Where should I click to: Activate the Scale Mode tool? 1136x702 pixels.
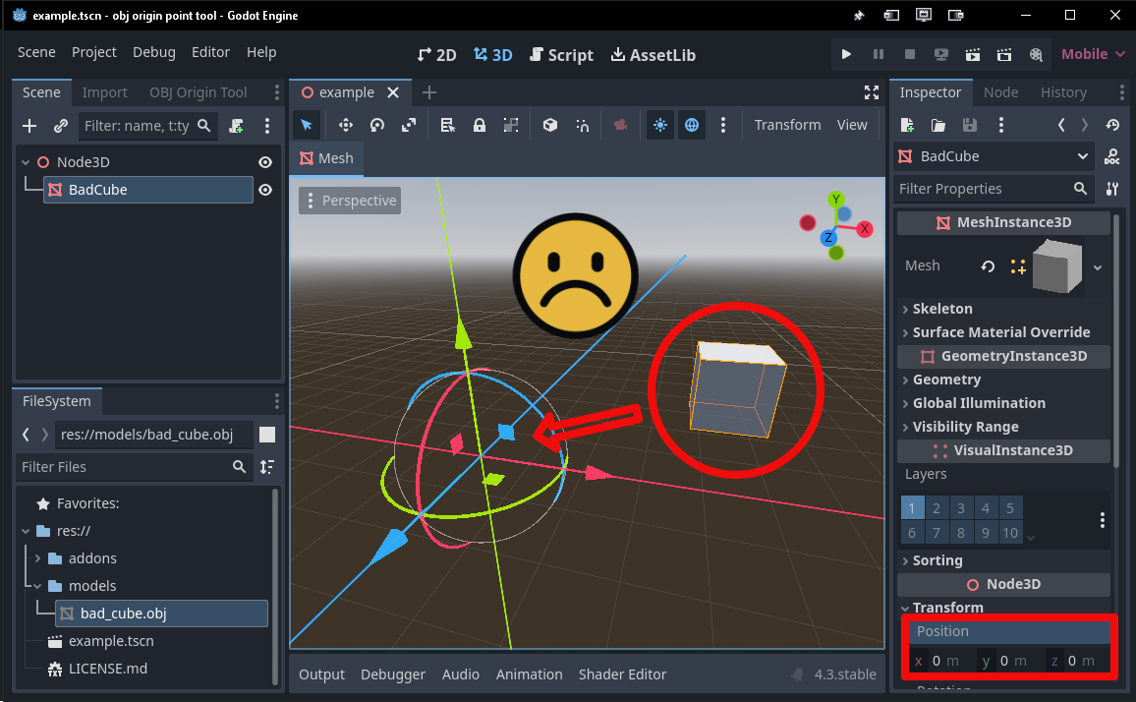point(409,125)
